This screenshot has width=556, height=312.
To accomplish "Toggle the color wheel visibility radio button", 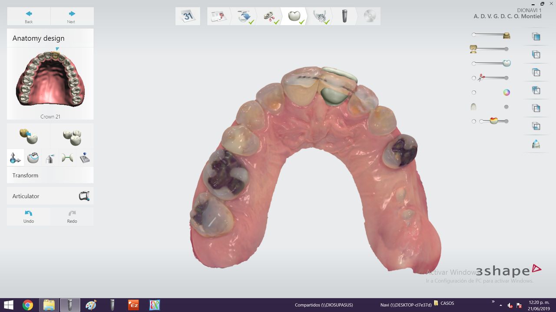I will point(474,92).
